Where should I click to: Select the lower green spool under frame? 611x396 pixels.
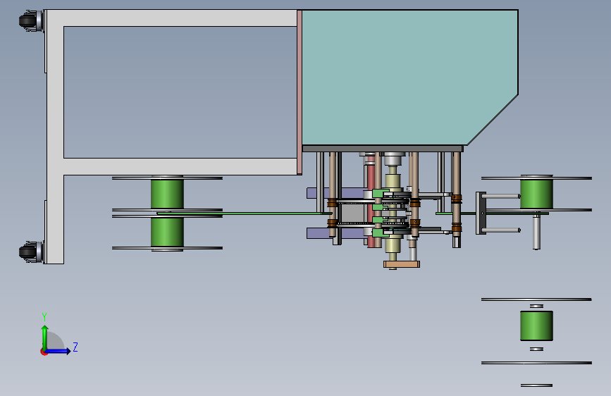pos(167,232)
